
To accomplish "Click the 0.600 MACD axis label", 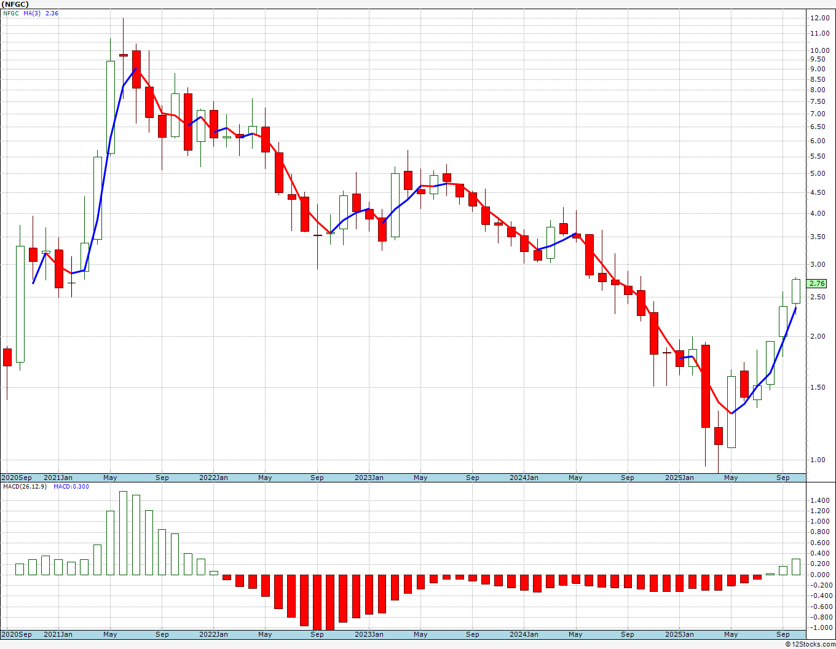I will tap(819, 543).
